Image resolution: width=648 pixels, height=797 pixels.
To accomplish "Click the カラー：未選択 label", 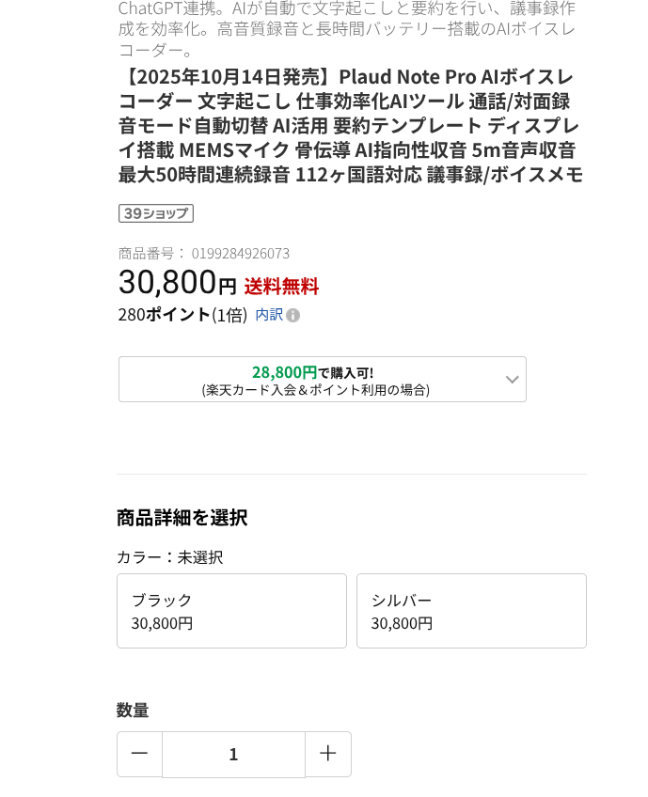I will [x=169, y=557].
